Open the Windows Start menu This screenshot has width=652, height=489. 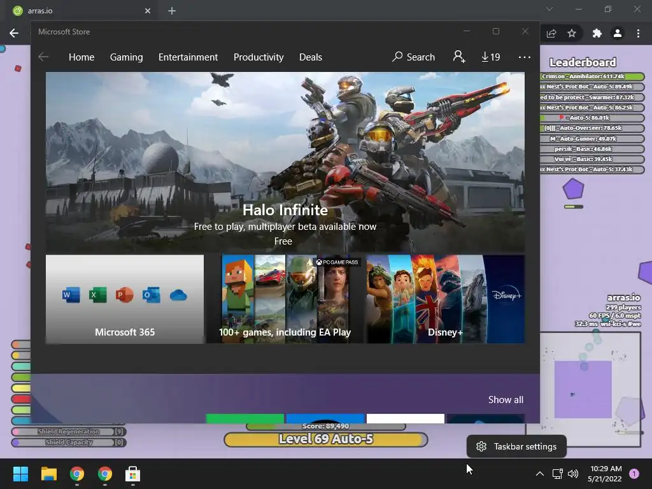click(x=20, y=474)
